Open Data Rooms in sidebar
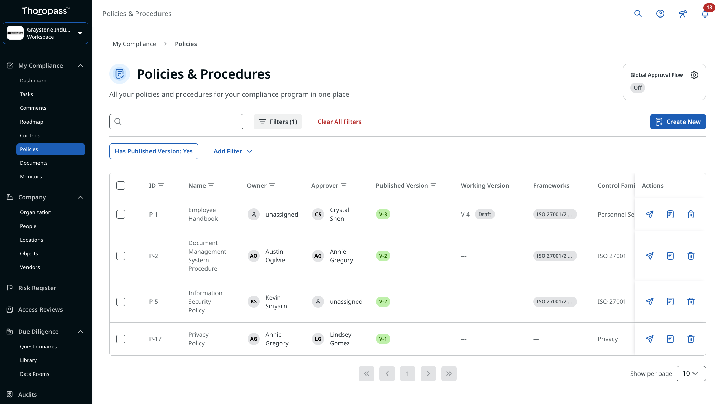The height and width of the screenshot is (404, 722). pos(35,374)
